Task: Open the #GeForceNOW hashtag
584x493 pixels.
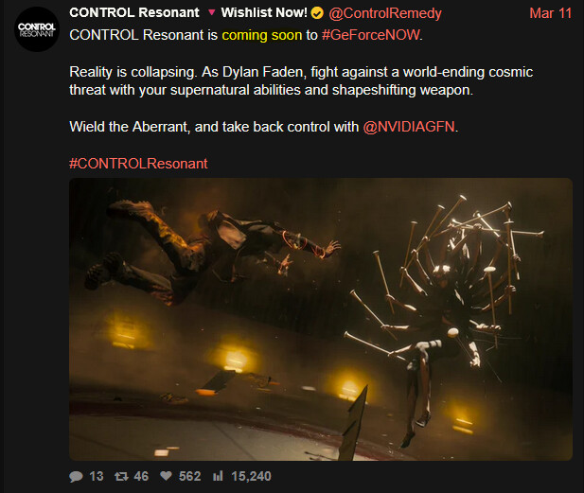Action: [x=371, y=35]
